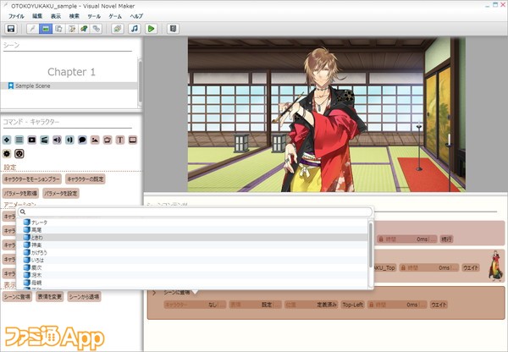Click the character popup list scrollbar
508x352 pixels.
371,245
